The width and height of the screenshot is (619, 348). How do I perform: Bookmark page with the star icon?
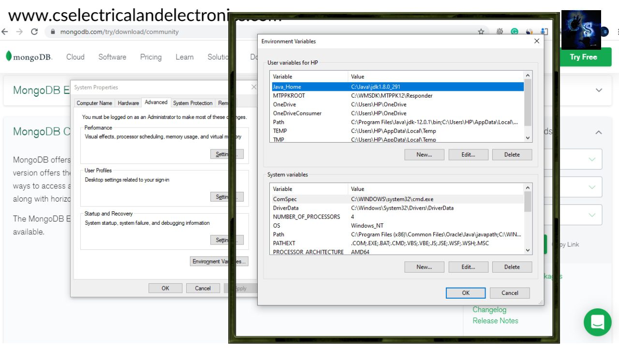click(x=481, y=31)
